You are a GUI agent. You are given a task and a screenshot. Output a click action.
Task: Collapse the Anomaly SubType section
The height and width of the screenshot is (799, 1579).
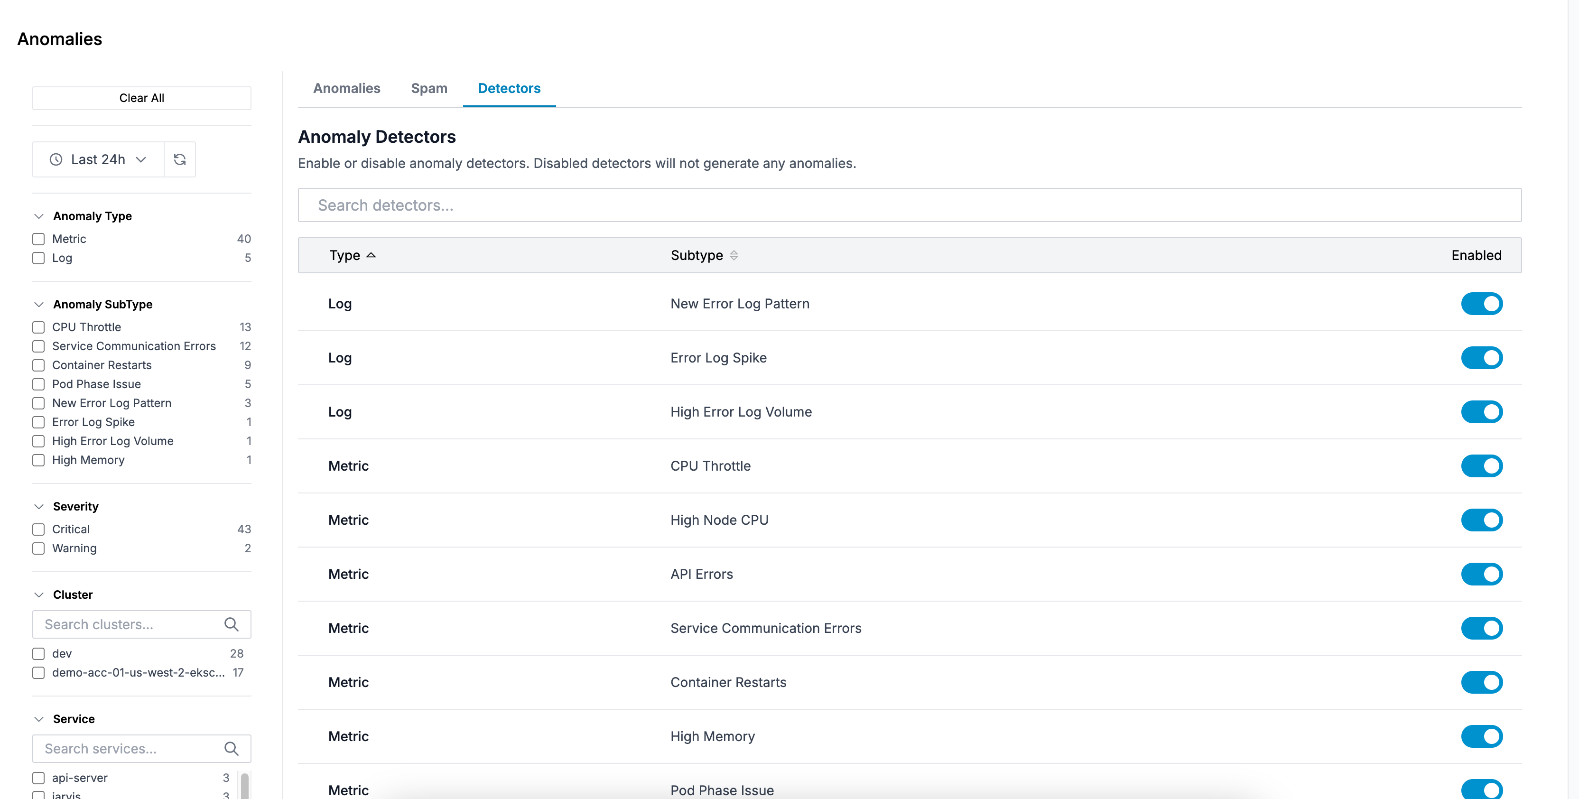(39, 304)
